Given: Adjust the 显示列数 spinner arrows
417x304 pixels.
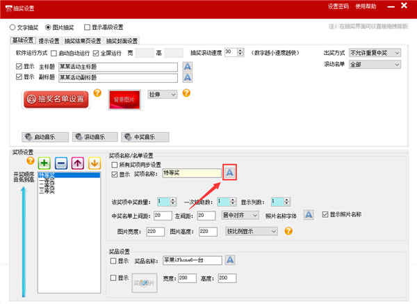Looking at the screenshot, I should click(x=286, y=201).
